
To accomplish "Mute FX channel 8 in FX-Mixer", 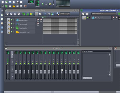I will coord(45,64).
